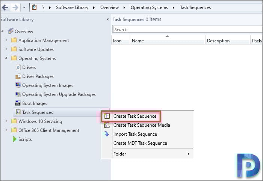This screenshot has width=263, height=181.
Task: Open the Scripts node icon
Action: click(x=14, y=139)
